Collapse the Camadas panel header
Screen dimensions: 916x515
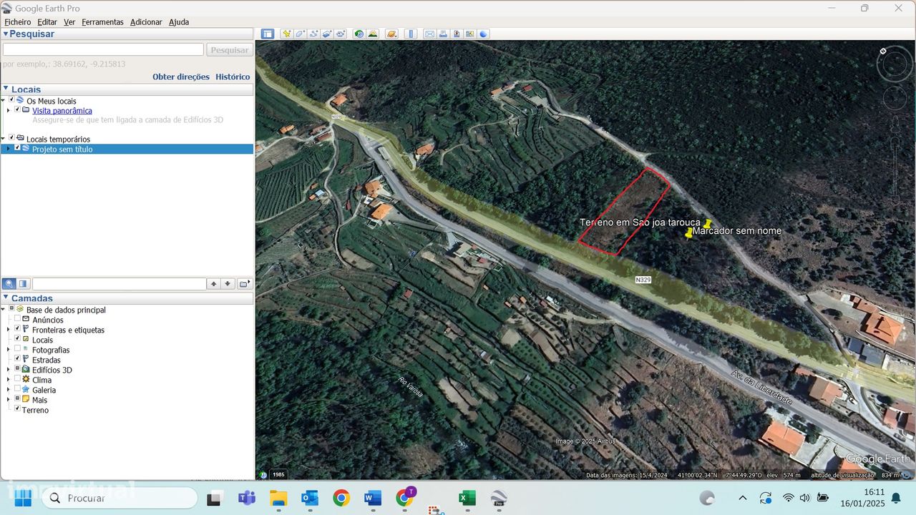pos(6,297)
